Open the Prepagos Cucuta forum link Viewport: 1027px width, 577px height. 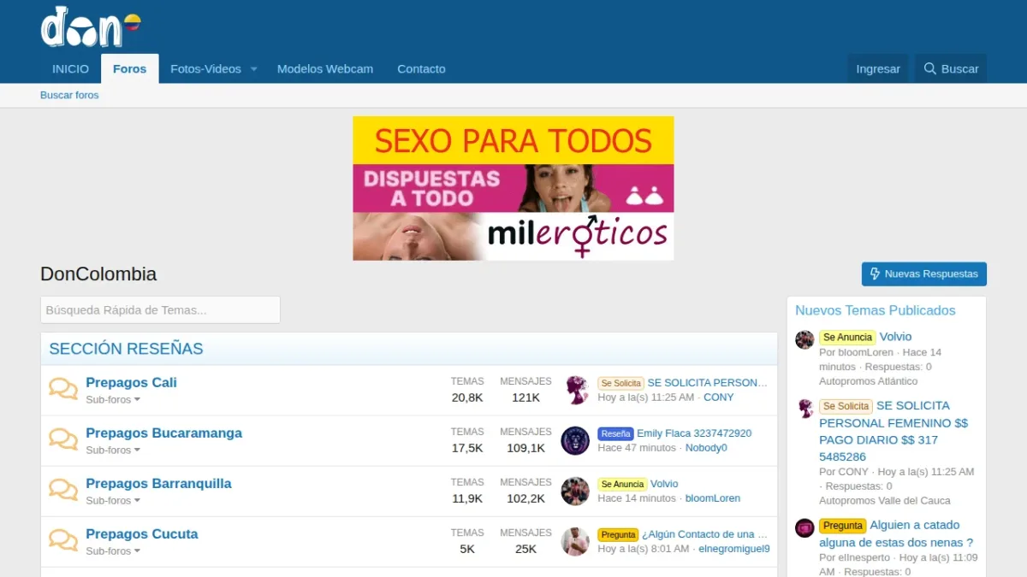pyautogui.click(x=142, y=533)
